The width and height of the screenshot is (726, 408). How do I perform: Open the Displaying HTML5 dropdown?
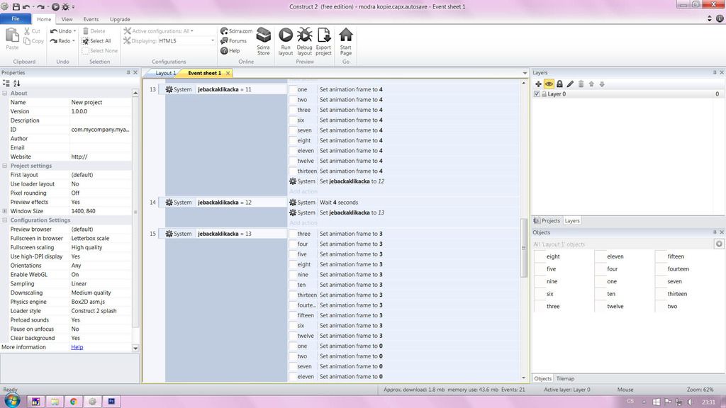point(212,41)
